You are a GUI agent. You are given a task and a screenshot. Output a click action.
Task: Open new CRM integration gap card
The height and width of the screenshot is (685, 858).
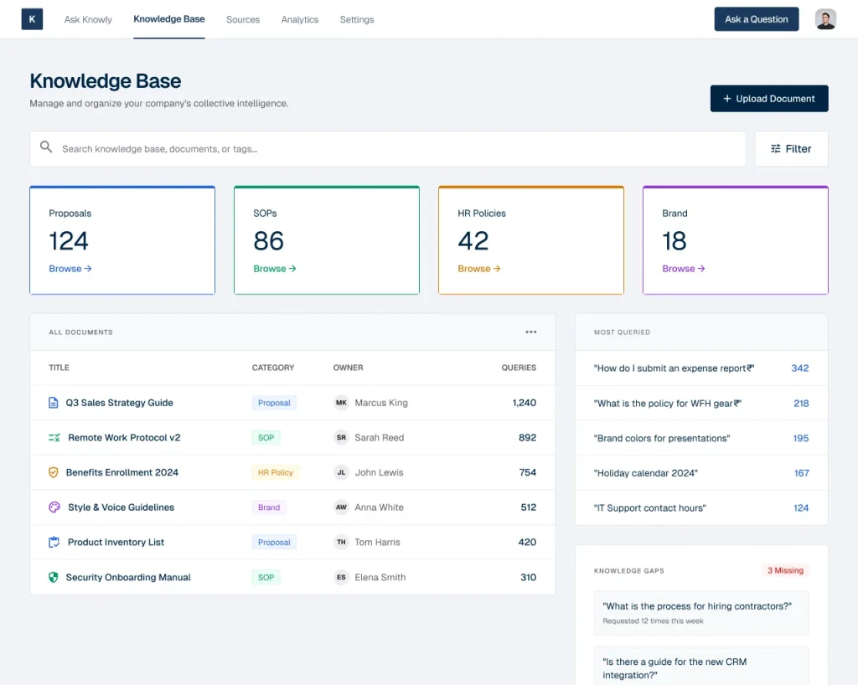coord(701,666)
